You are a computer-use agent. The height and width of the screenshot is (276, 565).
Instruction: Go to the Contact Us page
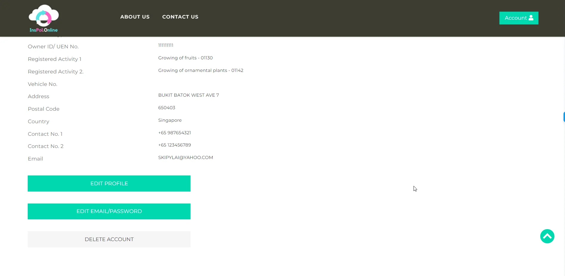pyautogui.click(x=180, y=17)
